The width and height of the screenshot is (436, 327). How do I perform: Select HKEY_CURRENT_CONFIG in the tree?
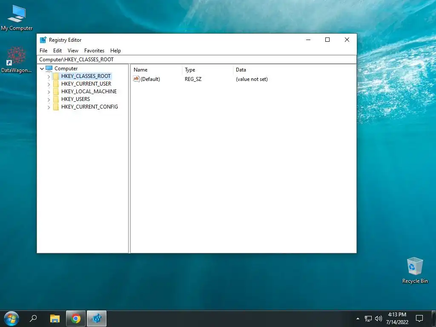(x=89, y=107)
